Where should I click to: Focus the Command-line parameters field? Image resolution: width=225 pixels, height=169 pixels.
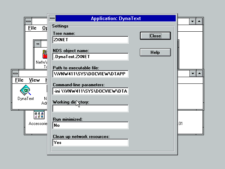click(90, 91)
